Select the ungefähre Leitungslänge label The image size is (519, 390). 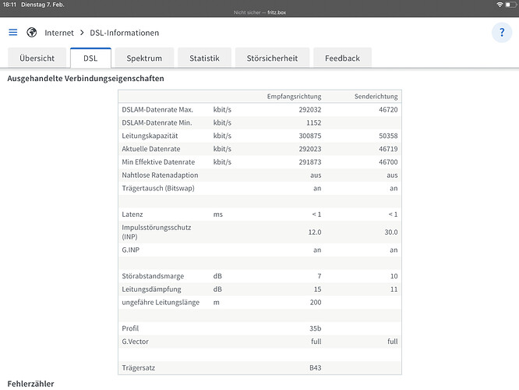coord(161,302)
